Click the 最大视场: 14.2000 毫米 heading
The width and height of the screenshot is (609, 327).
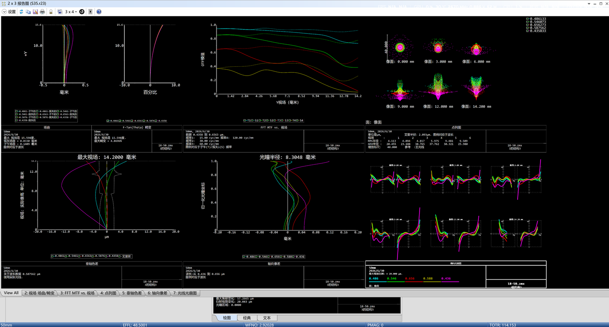107,157
